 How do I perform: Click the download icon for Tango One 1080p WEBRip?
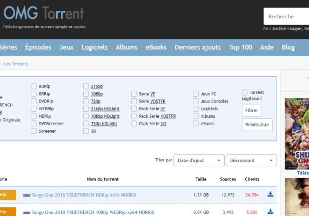tap(270, 212)
